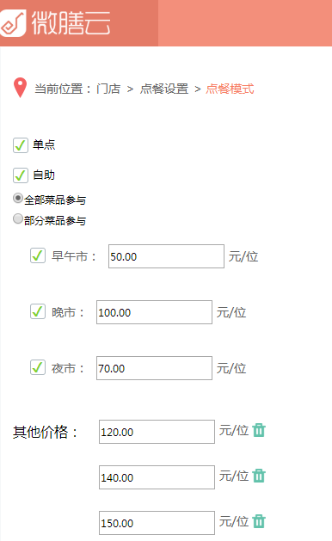Uncheck the 单点 checkbox
This screenshot has width=332, height=541.
pos(21,144)
